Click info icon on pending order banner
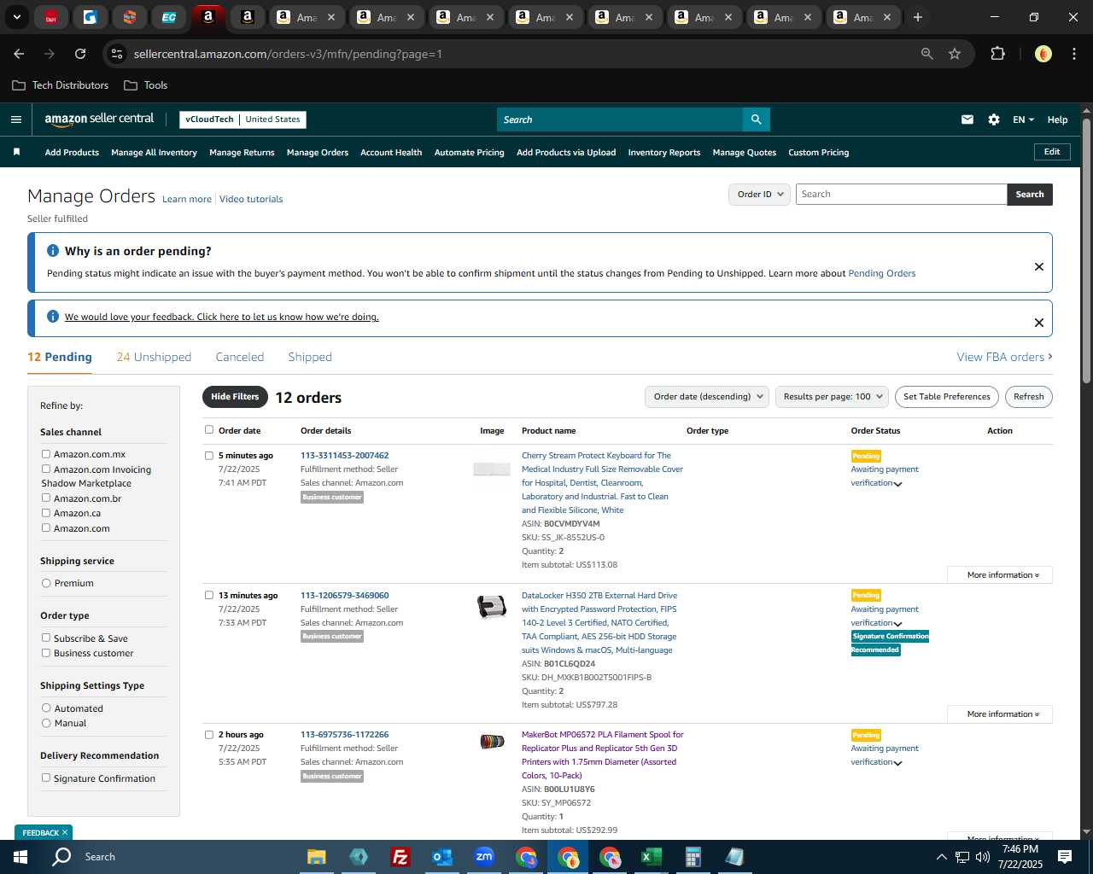This screenshot has width=1093, height=874. pos(53,251)
